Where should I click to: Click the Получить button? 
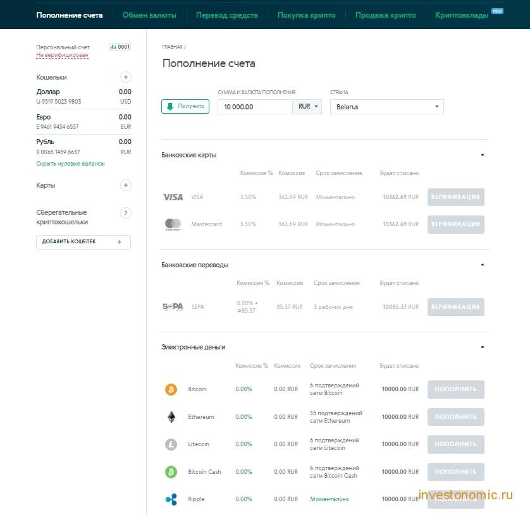pos(185,106)
